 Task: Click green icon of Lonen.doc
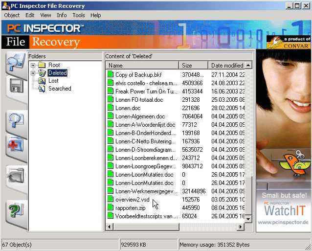tap(111, 108)
